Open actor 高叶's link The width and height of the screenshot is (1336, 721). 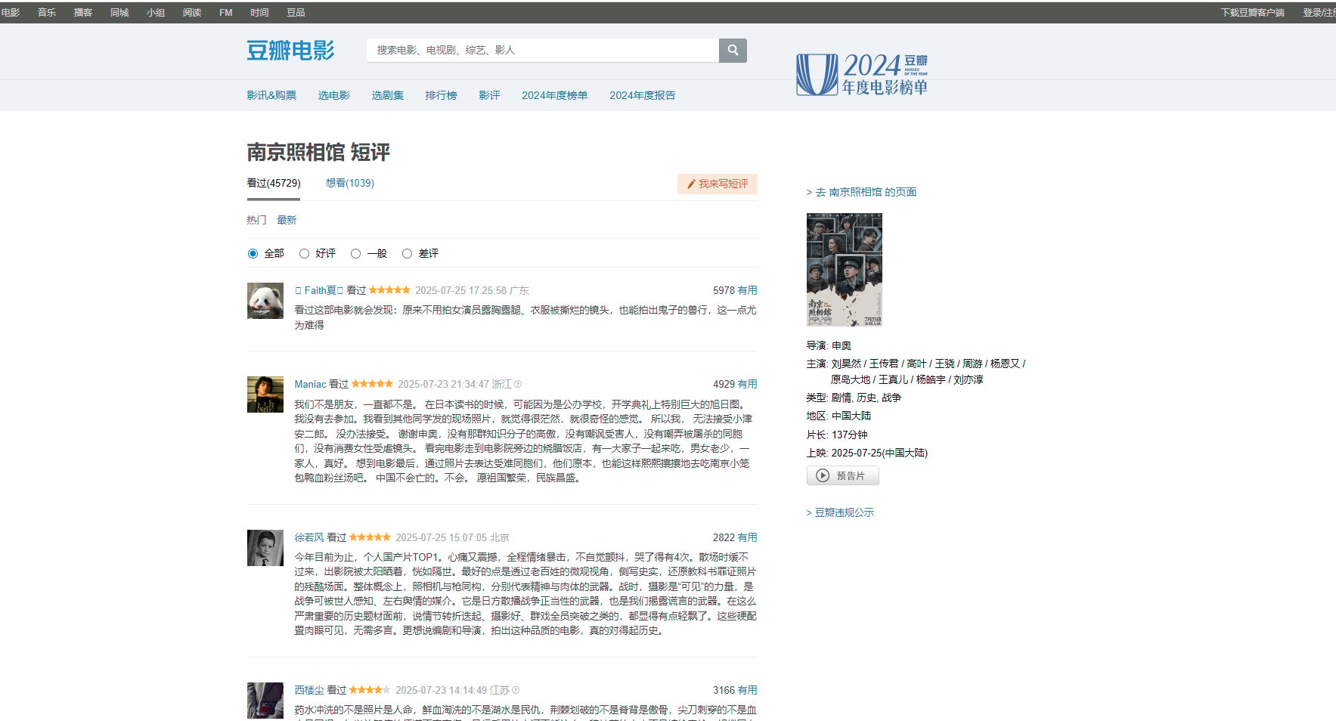pos(916,364)
